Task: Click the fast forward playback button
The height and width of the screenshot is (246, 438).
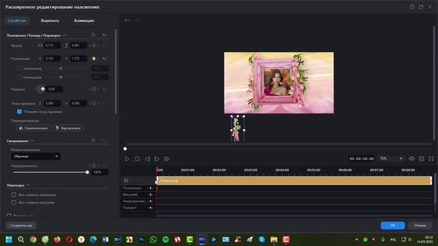Action: (x=167, y=159)
